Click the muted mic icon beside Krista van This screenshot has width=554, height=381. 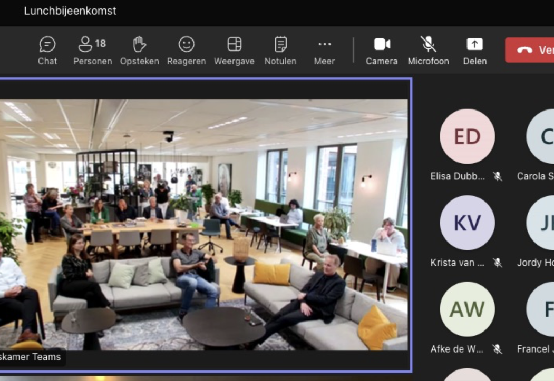point(497,263)
